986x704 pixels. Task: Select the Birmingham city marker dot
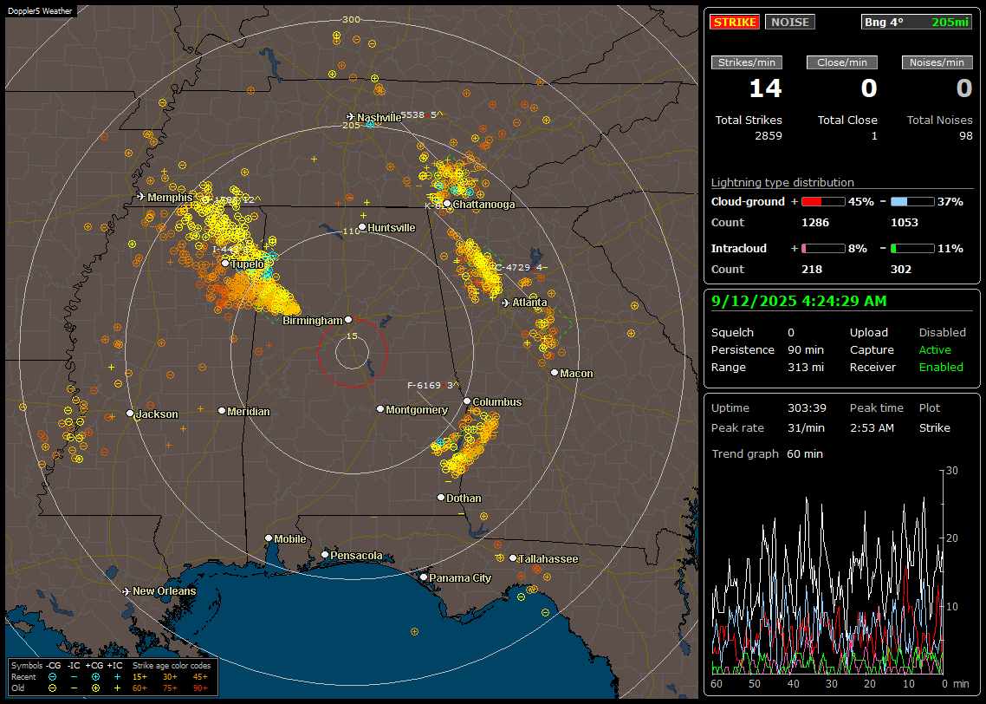coord(348,320)
